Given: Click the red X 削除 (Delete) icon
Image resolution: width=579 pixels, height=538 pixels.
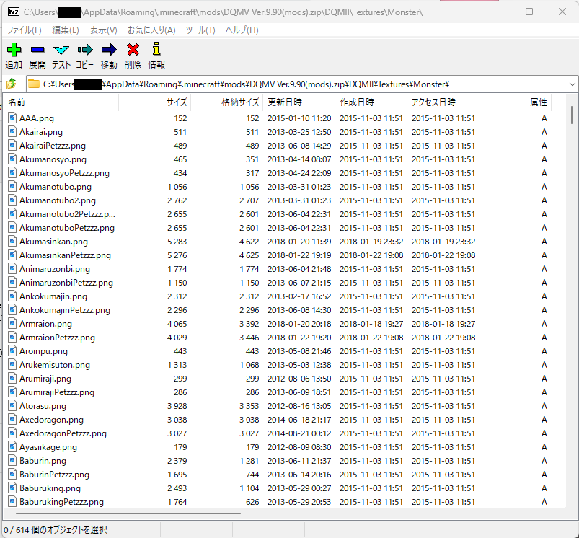Looking at the screenshot, I should pyautogui.click(x=133, y=50).
